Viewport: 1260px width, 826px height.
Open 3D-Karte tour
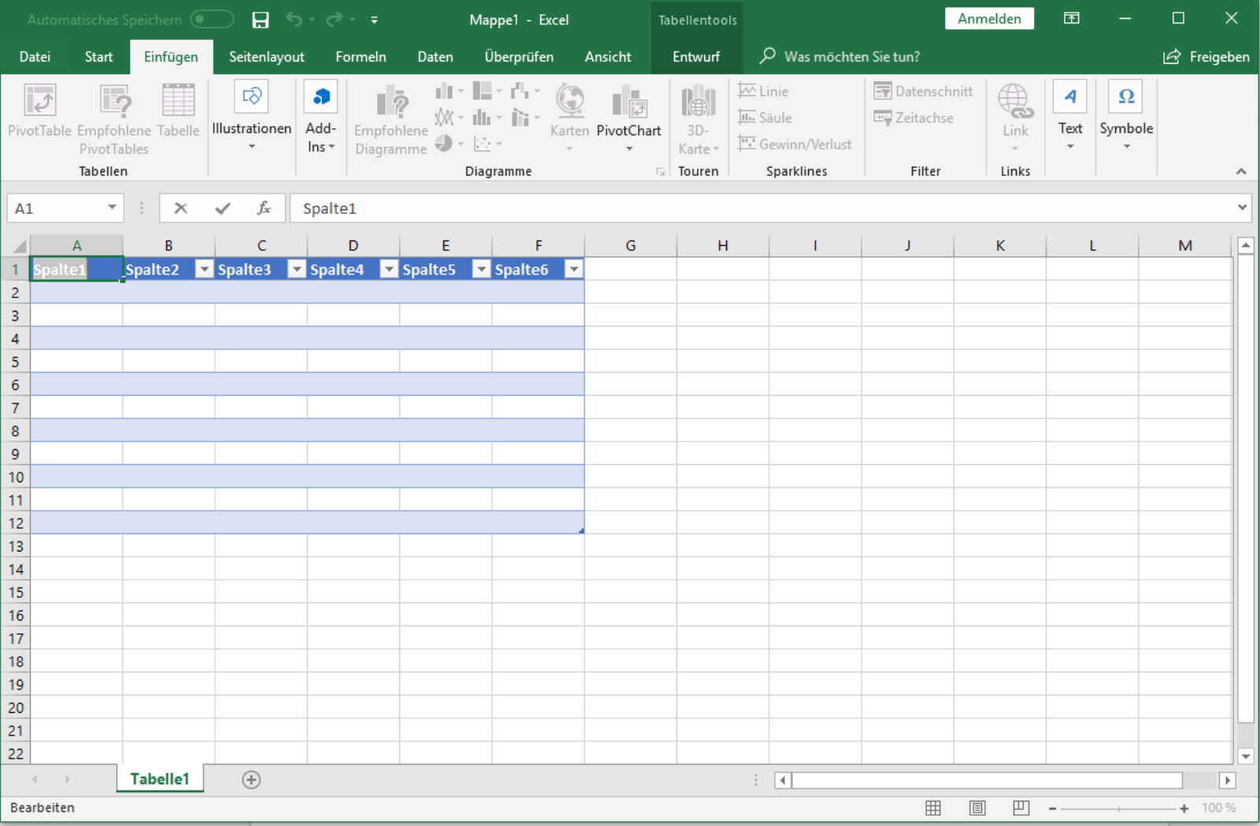(698, 118)
